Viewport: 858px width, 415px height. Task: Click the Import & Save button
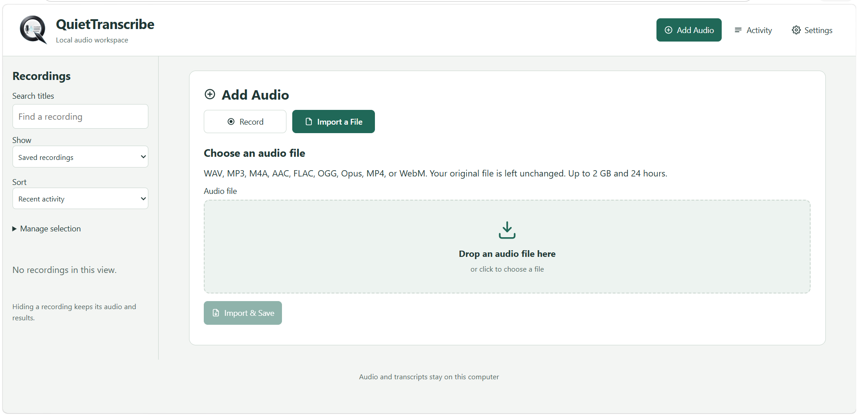243,313
